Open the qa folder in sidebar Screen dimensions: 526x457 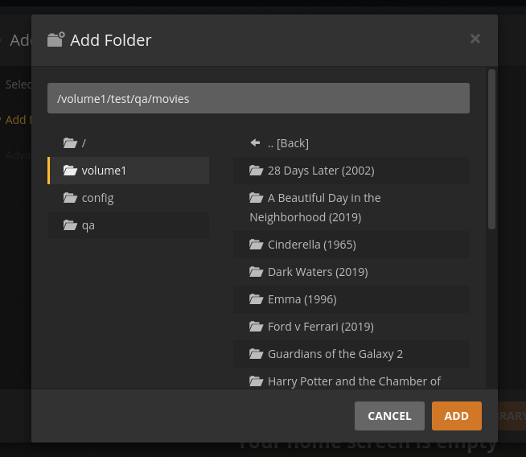88,225
